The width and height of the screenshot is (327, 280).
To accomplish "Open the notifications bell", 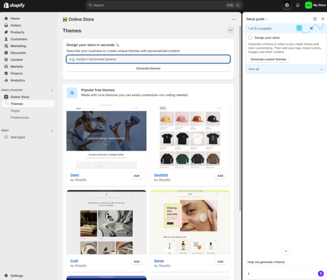I will click(298, 5).
